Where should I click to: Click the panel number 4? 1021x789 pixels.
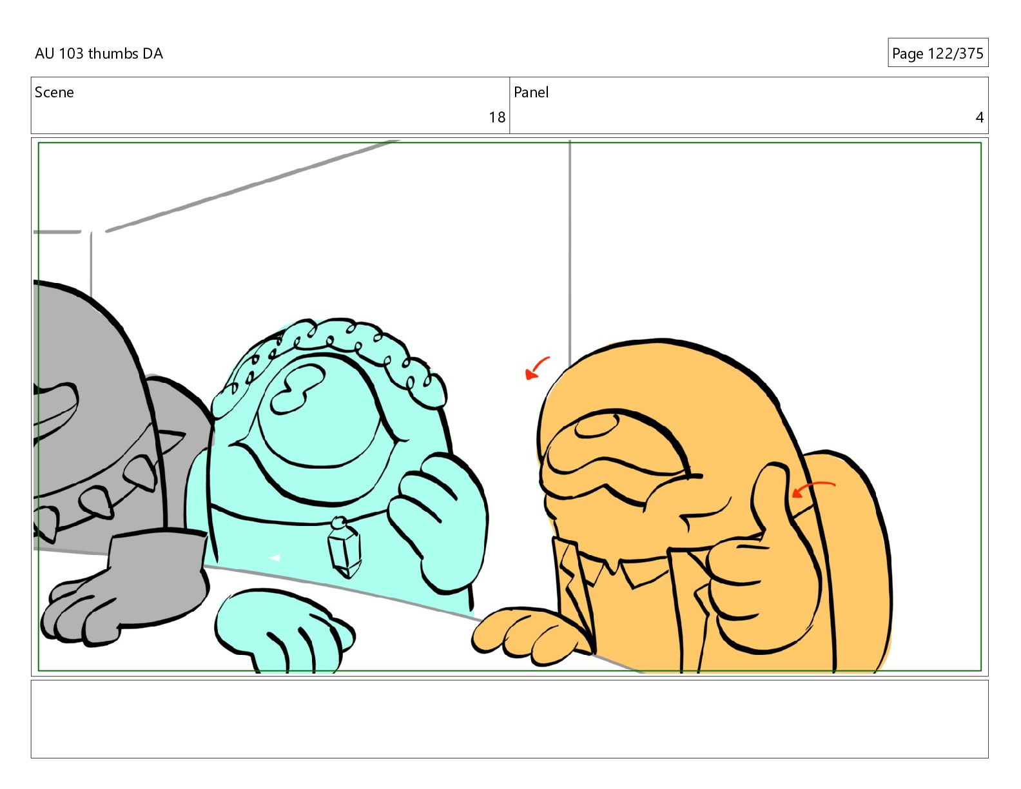(x=980, y=117)
